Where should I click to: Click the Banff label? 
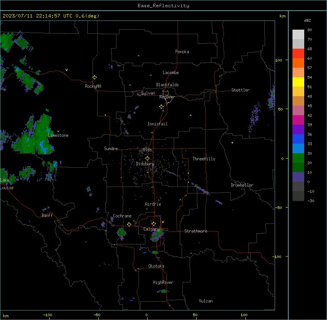point(47,215)
